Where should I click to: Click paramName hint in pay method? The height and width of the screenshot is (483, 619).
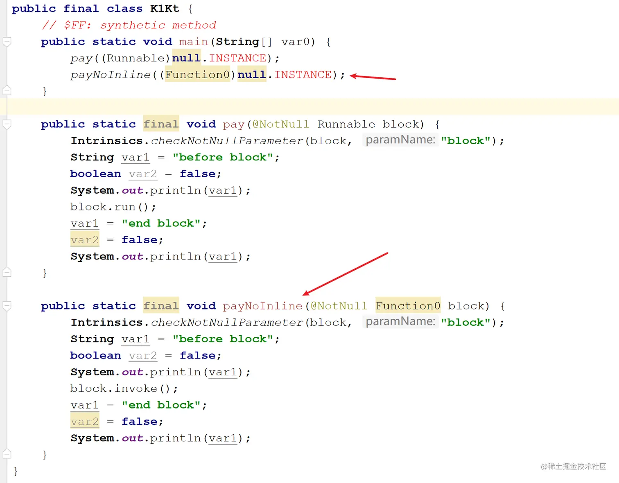(400, 140)
